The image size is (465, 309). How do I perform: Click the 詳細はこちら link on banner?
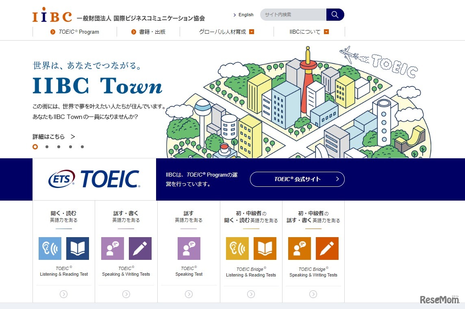point(54,136)
